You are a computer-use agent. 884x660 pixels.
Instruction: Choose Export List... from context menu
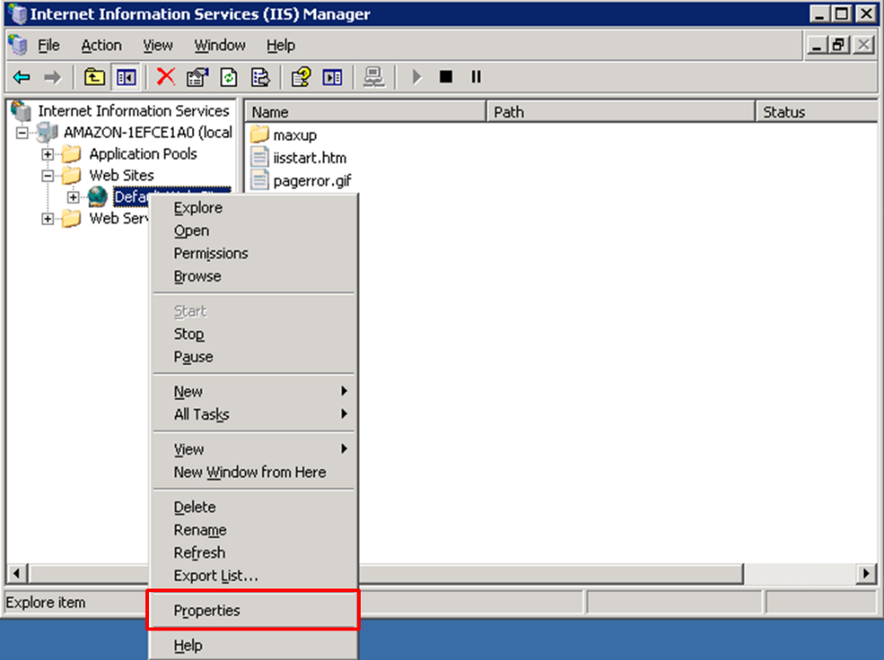point(254,575)
